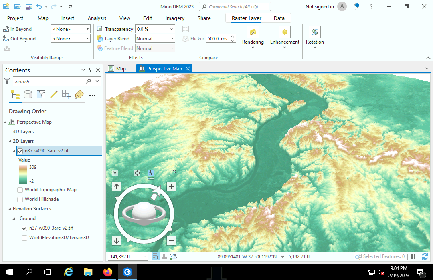The width and height of the screenshot is (433, 280).
Task: Click the Rendering icon in ribbon
Action: click(253, 32)
